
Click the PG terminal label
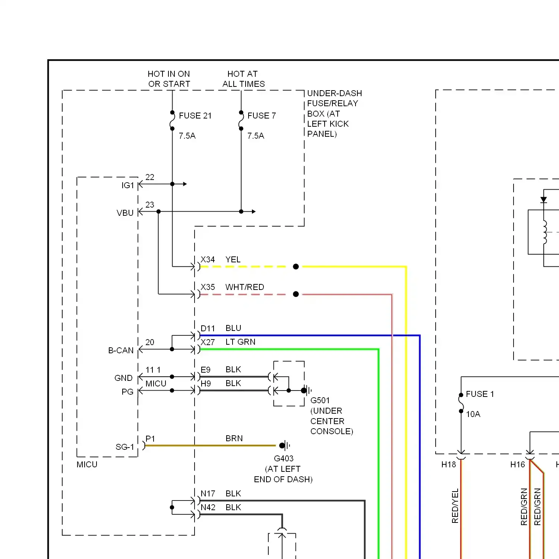click(x=127, y=392)
